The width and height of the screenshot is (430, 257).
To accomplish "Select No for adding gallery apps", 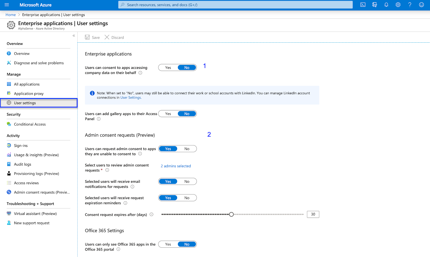I will 187,114.
